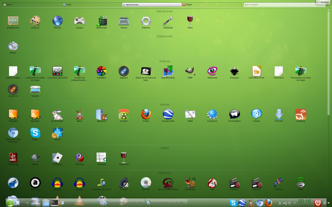This screenshot has height=207, width=332.
Task: Launch KSudoku
Action: [102, 159]
